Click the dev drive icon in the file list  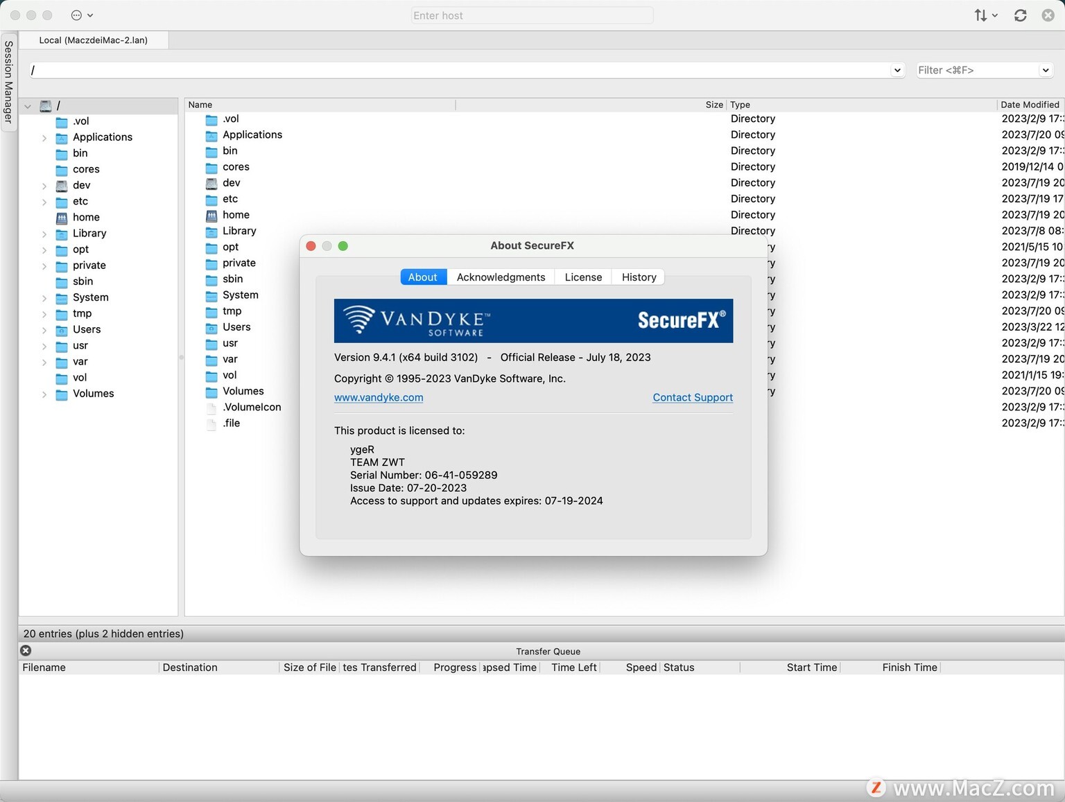pos(211,183)
